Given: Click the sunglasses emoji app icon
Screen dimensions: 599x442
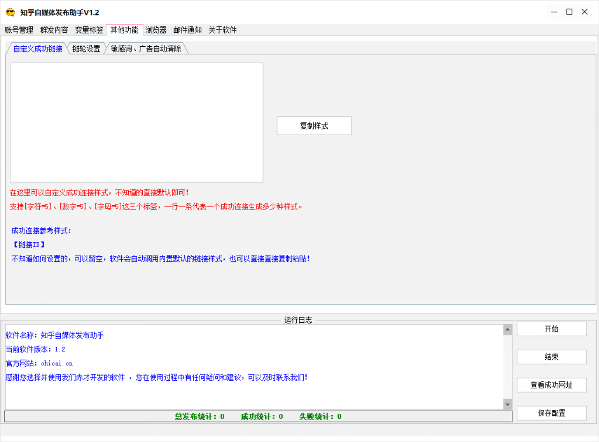Looking at the screenshot, I should [10, 12].
